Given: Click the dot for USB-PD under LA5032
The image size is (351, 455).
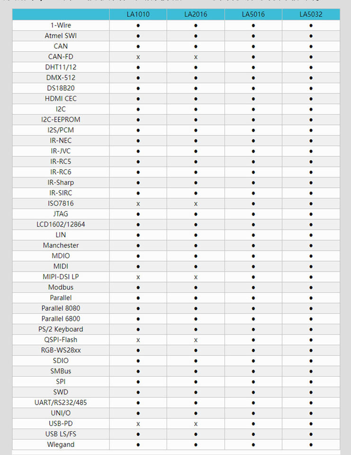Looking at the screenshot, I should (x=311, y=424).
